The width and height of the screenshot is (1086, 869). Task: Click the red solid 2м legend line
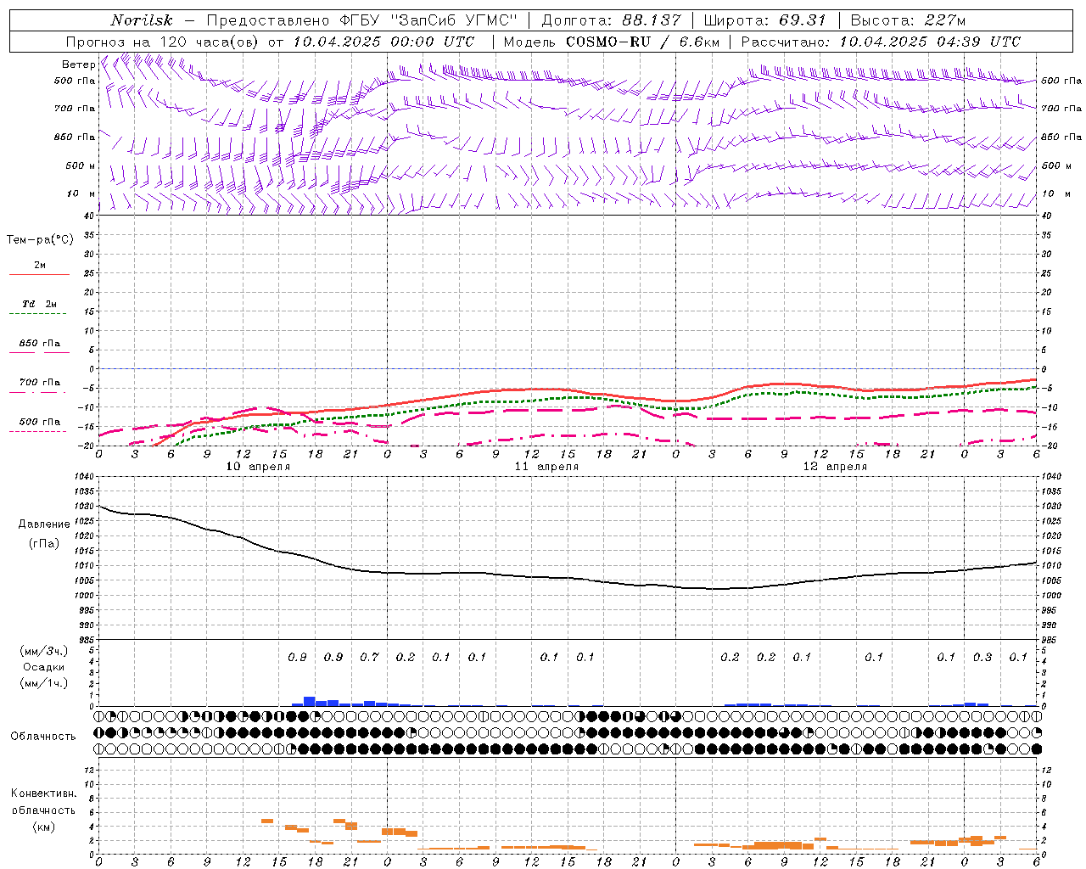tap(39, 275)
